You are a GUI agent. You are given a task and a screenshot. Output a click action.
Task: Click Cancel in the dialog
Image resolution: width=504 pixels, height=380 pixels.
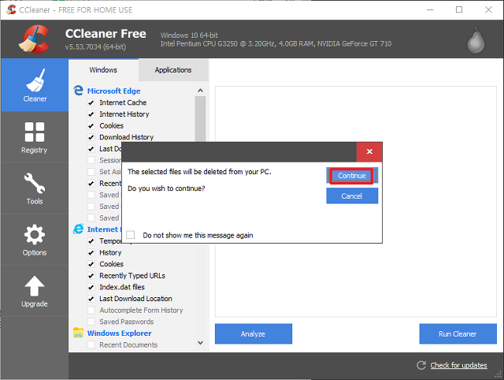[x=352, y=196]
